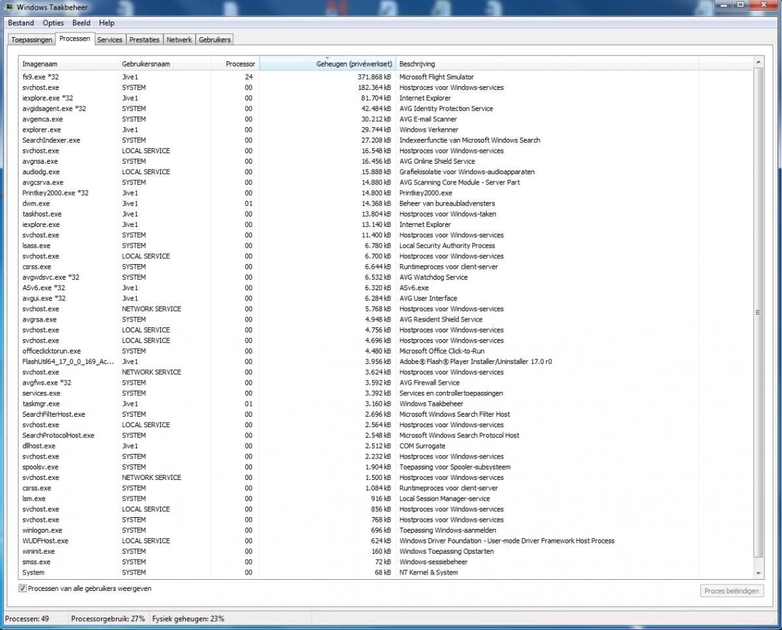Select the audiodg.exe process
This screenshot has width=782, height=630.
tap(386, 172)
